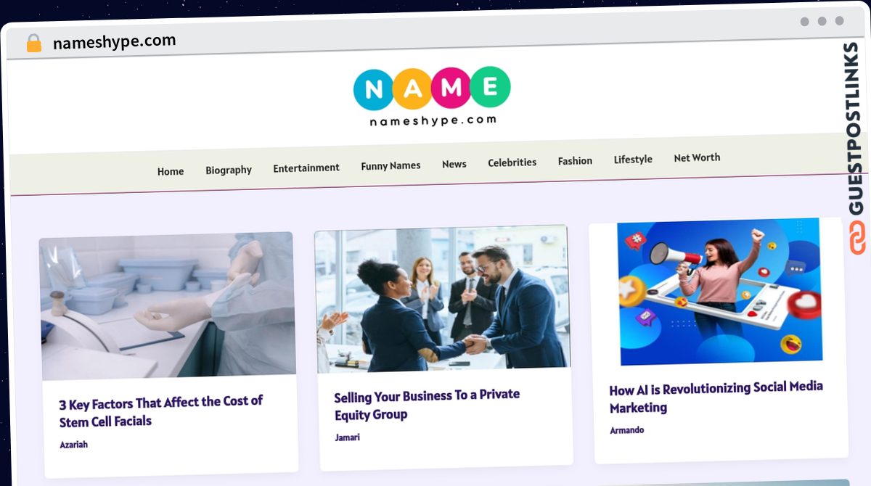The height and width of the screenshot is (486, 871).
Task: Go to the Lifestyle category
Action: 633,159
